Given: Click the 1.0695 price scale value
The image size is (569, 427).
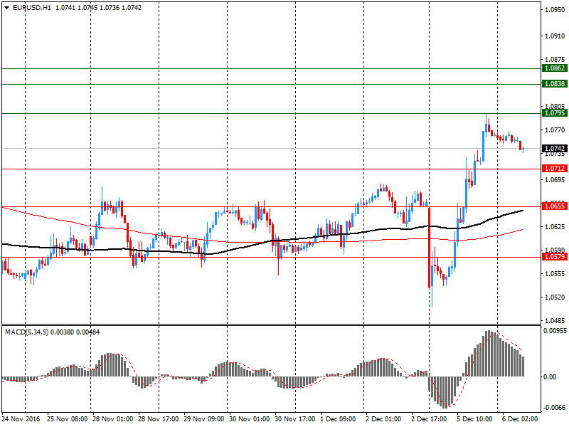Looking at the screenshot, I should click(x=555, y=180).
